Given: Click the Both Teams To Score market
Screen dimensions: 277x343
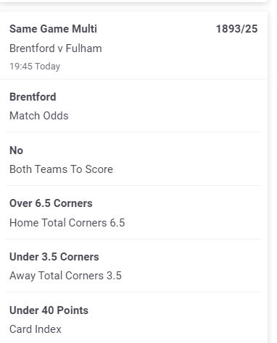Looking at the screenshot, I should pyautogui.click(x=61, y=169).
